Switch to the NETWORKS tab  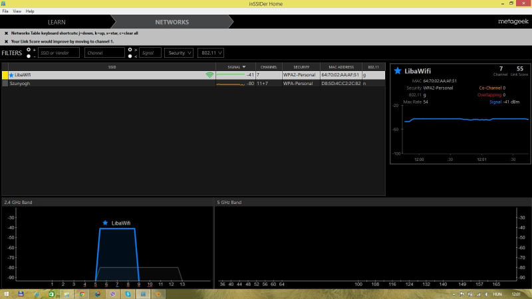click(172, 22)
